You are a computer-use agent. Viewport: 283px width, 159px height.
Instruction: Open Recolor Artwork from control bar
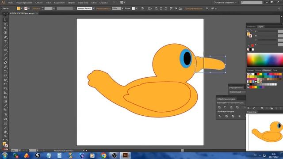(142, 8)
